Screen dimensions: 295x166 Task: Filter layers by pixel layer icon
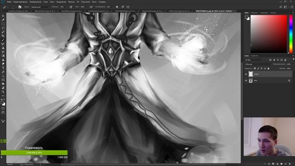coord(271,60)
